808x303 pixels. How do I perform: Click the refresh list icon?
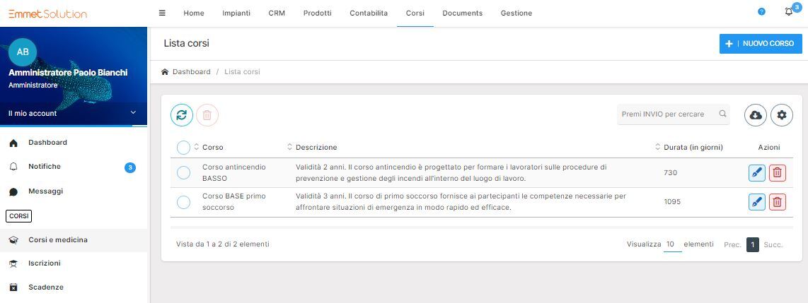[182, 115]
